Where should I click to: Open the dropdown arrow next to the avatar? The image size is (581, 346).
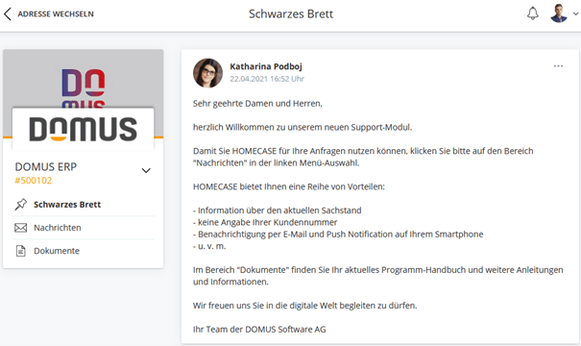pyautogui.click(x=575, y=13)
